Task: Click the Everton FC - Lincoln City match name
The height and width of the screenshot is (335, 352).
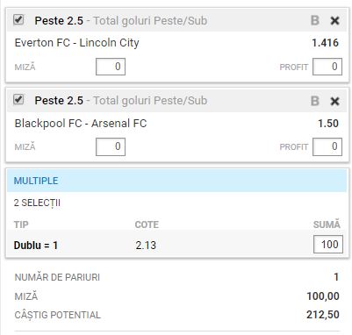Action: tap(76, 43)
